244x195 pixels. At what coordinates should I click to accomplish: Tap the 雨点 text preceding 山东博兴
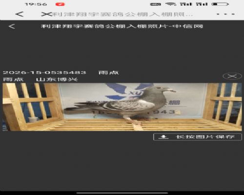click(13, 79)
